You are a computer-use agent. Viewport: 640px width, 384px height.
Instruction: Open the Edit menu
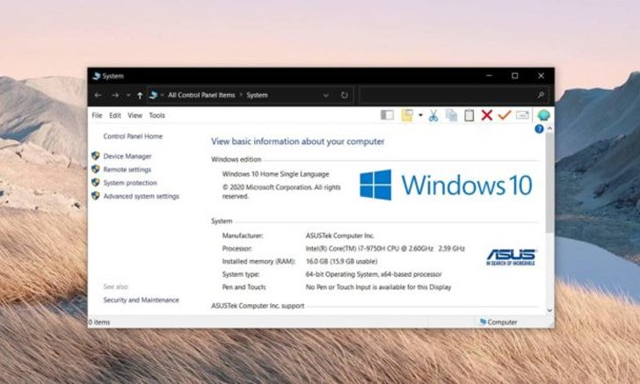[x=115, y=115]
